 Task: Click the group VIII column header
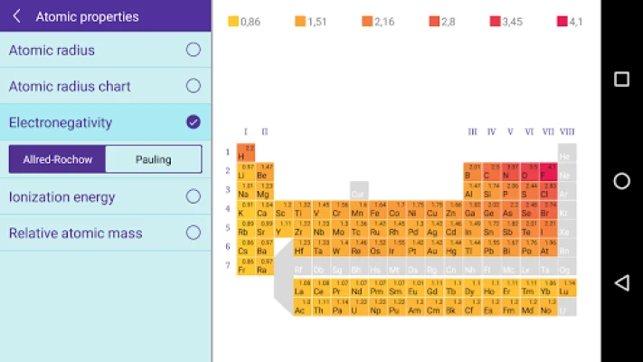567,132
